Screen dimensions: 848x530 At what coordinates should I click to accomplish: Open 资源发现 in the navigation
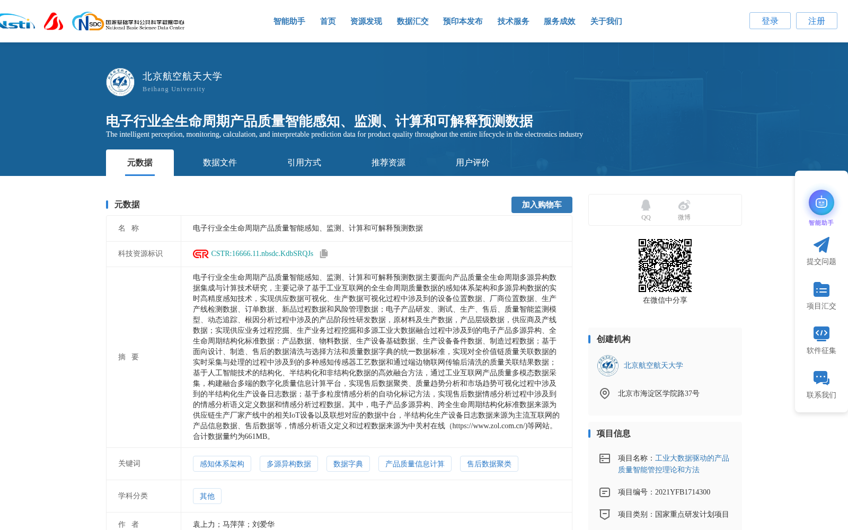click(366, 21)
